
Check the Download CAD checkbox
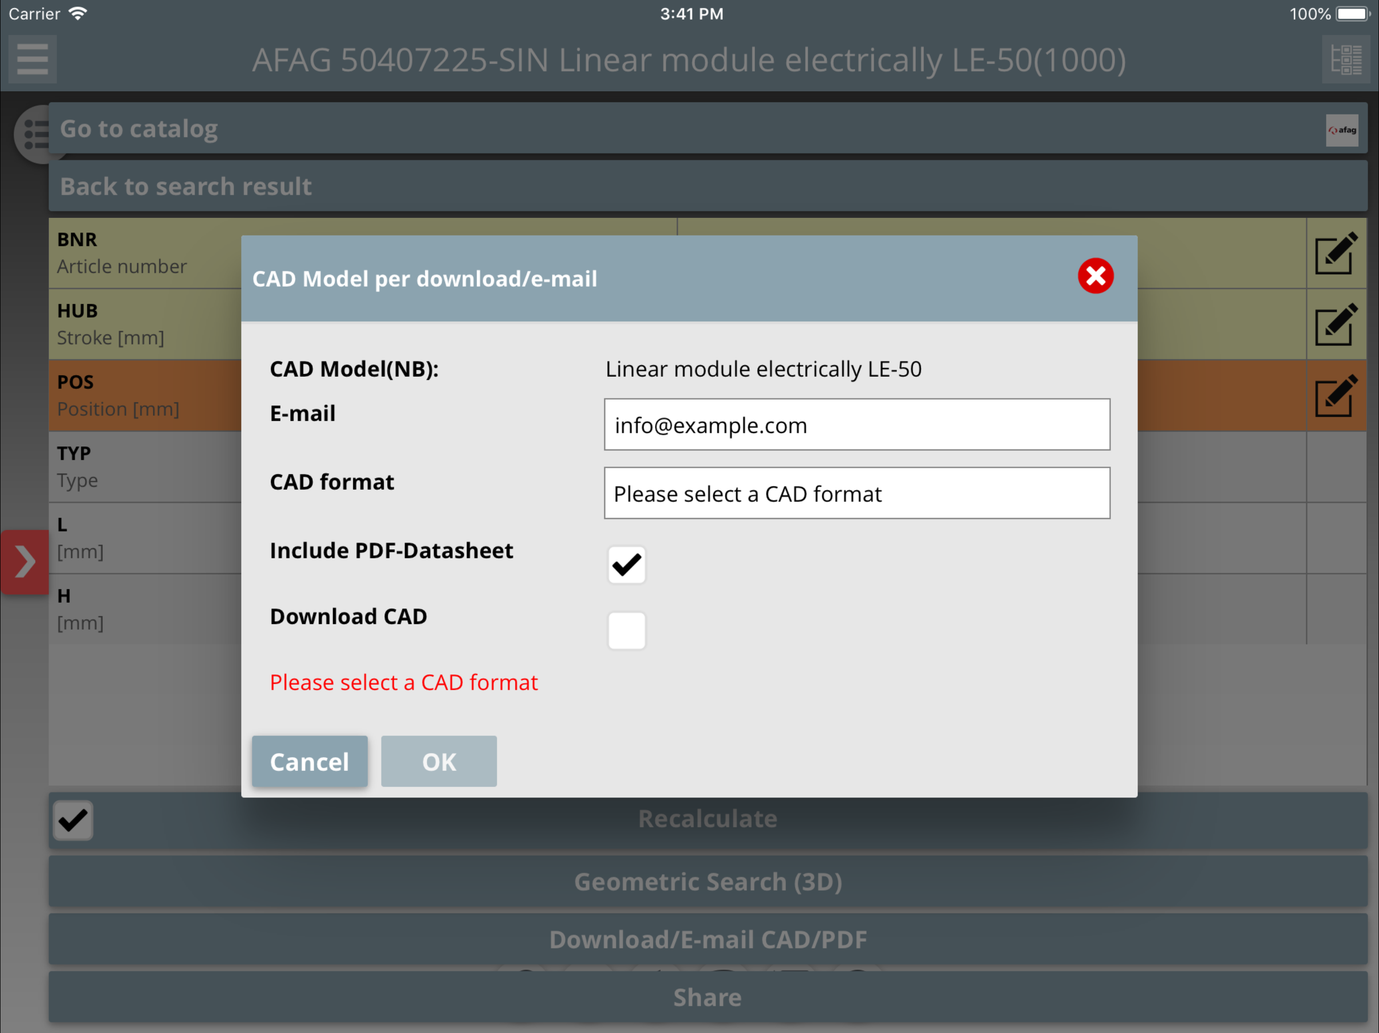(x=626, y=630)
